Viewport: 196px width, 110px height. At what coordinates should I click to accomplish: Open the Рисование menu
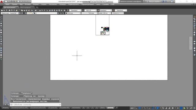[x=53, y=4]
